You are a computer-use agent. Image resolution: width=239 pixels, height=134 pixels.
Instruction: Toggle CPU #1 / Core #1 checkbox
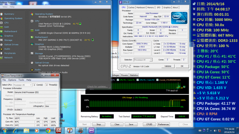pyautogui.click(x=118, y=80)
